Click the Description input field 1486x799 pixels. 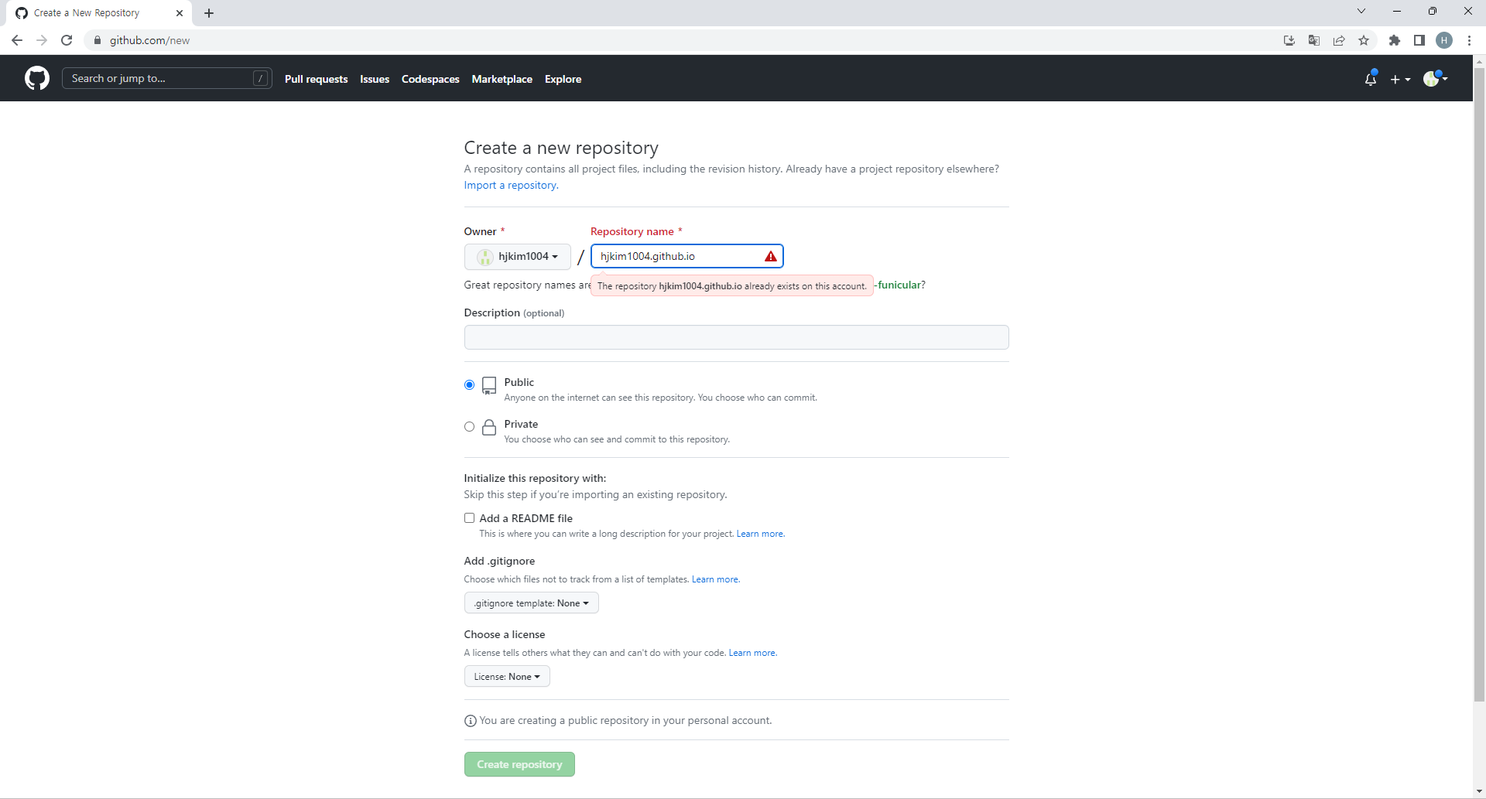pos(736,337)
